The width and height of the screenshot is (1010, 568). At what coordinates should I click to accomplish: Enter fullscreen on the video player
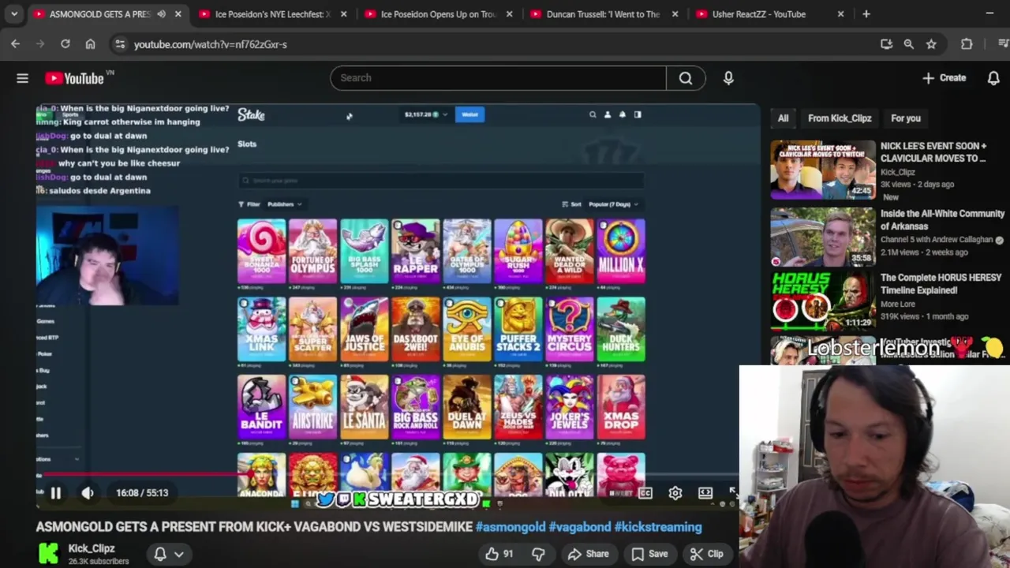click(733, 493)
